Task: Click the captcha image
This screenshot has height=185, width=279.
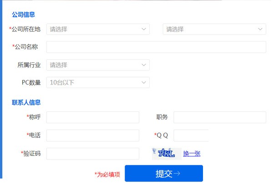Action: pos(167,154)
